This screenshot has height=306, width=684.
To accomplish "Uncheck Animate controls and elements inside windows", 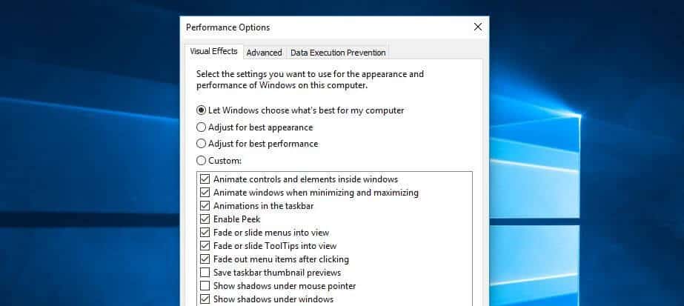I will point(205,179).
